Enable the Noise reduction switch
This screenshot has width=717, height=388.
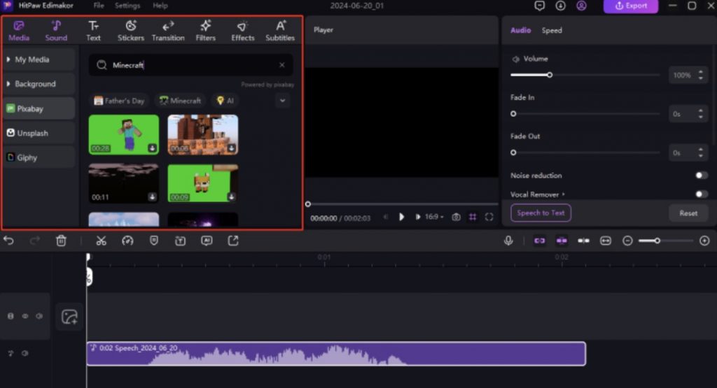point(700,175)
